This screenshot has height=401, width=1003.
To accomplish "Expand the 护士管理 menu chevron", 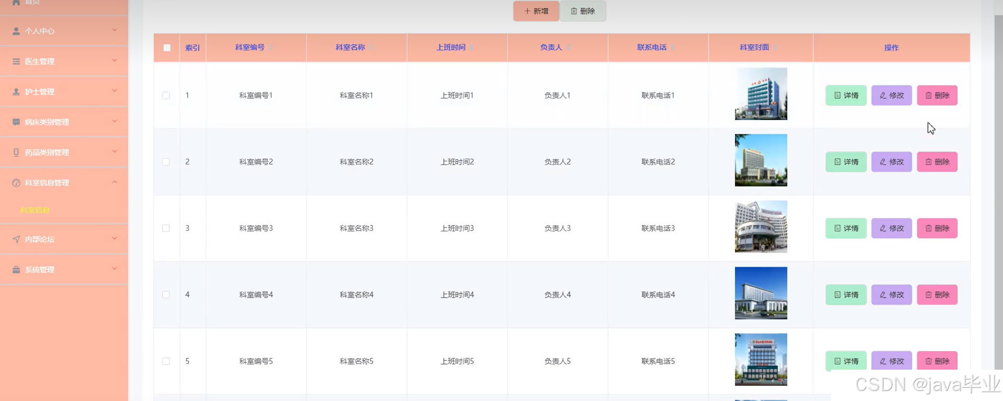I will point(114,91).
